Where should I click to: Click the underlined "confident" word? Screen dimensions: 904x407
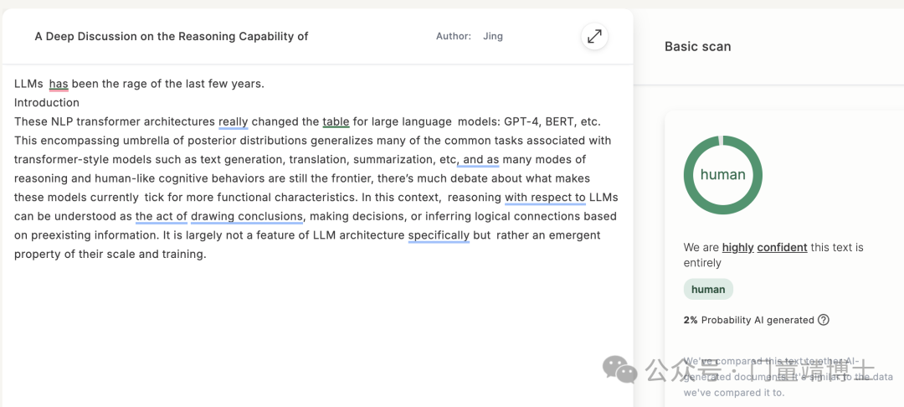[783, 248]
